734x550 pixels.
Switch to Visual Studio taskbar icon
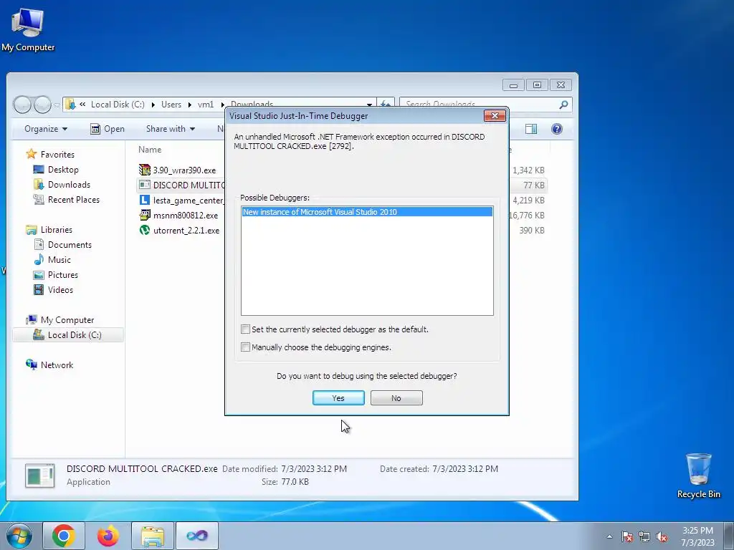[197, 536]
